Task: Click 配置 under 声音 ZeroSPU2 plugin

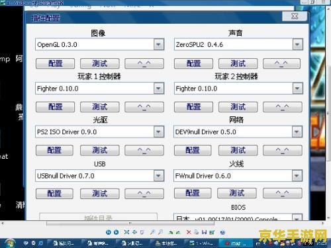Action: pyautogui.click(x=193, y=63)
